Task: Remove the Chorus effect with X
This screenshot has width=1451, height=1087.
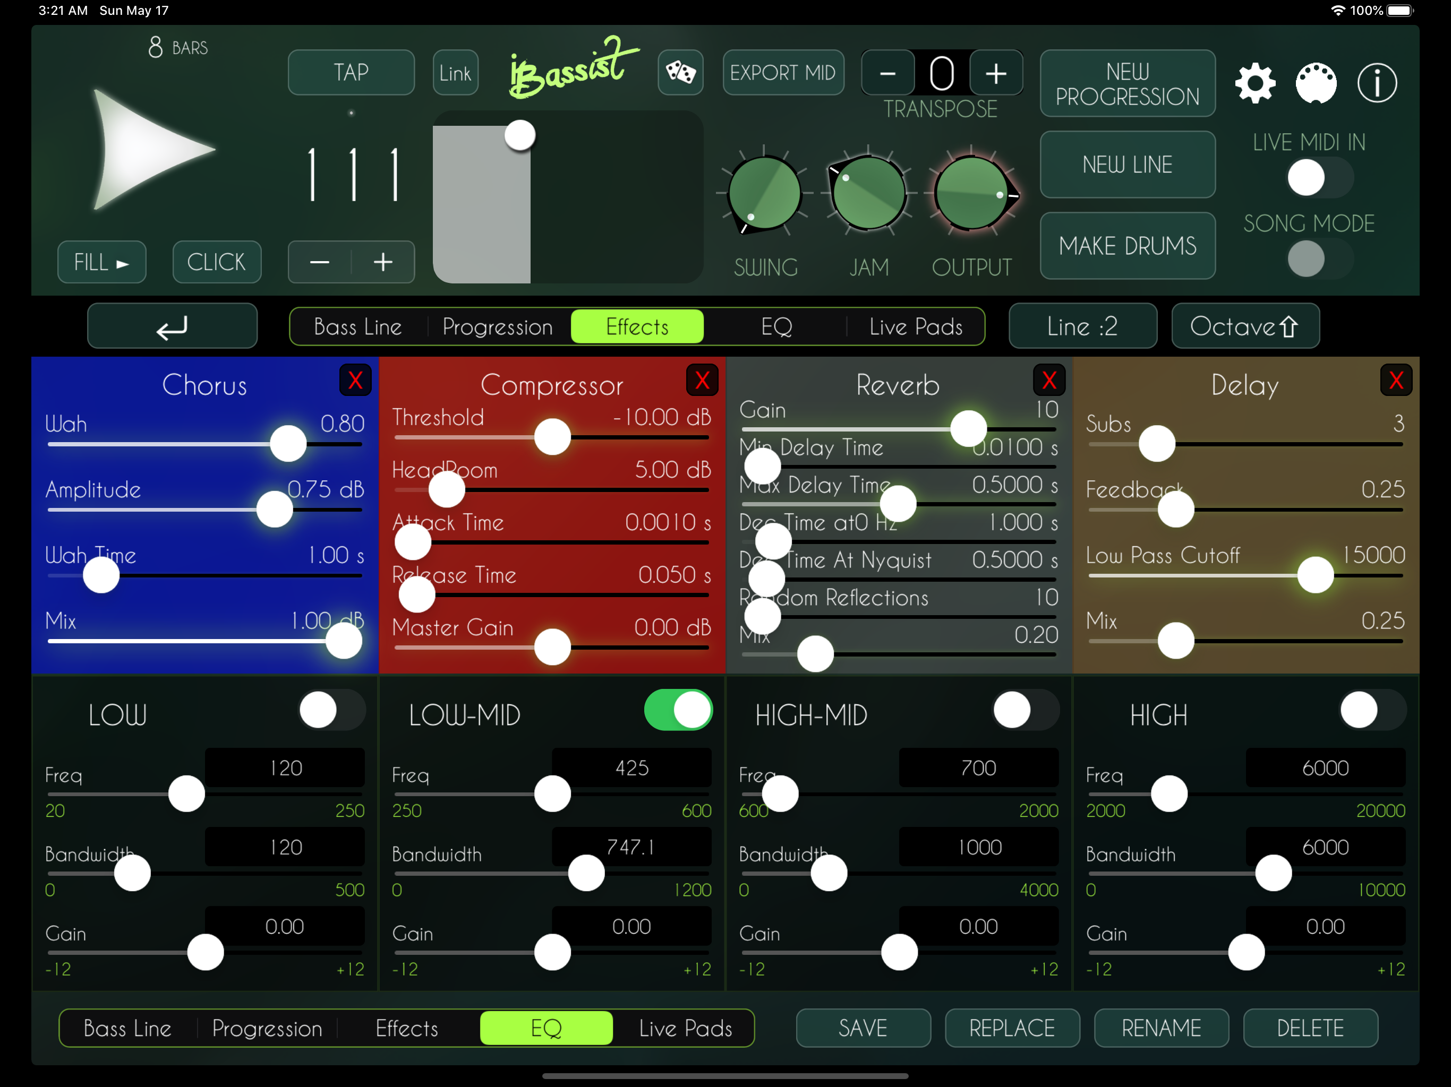Action: click(355, 380)
